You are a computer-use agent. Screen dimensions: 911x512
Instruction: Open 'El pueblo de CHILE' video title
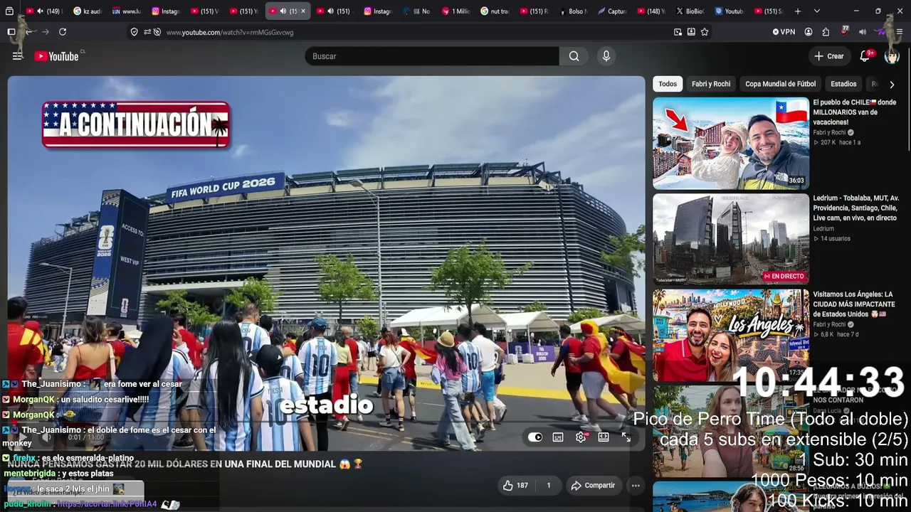coord(855,112)
